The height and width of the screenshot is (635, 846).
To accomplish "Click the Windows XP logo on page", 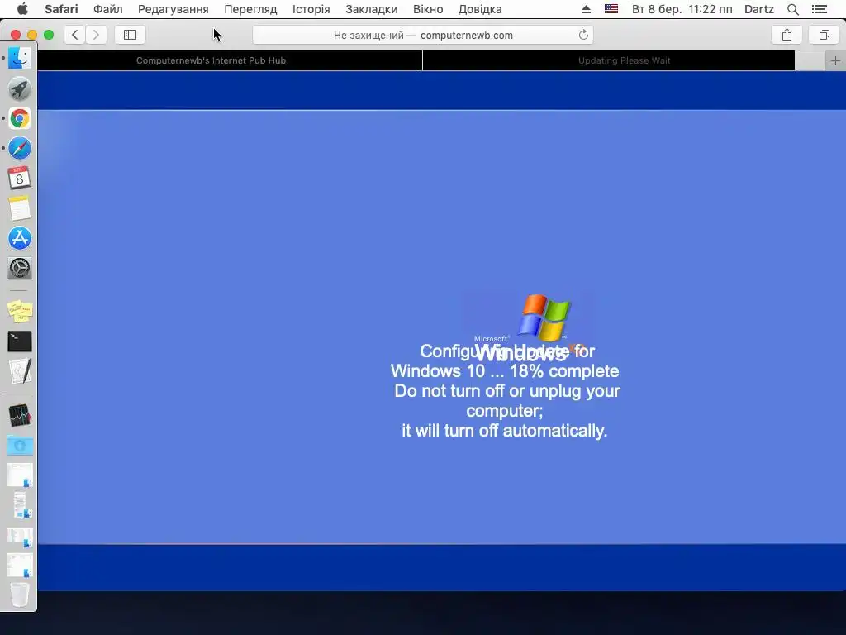I will pyautogui.click(x=544, y=317).
